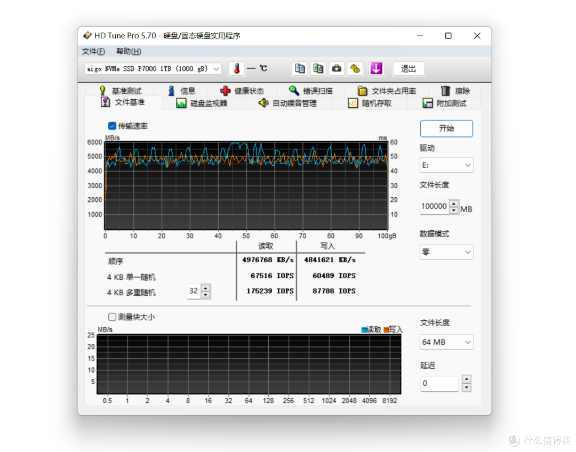Open the aigo NVMe SSD drive selector
The width and height of the screenshot is (576, 452).
coord(153,69)
